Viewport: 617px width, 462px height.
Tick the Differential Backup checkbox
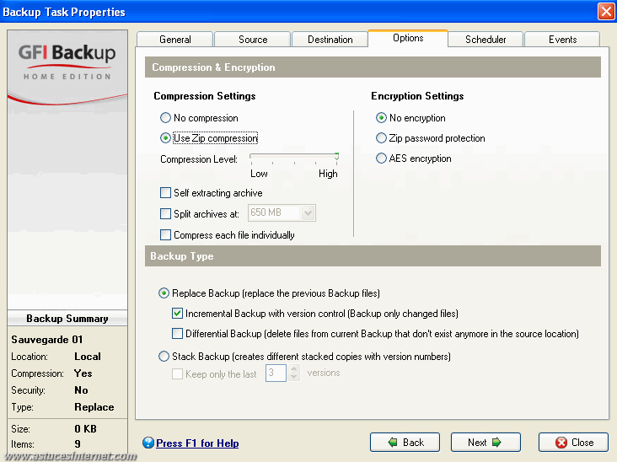(178, 334)
